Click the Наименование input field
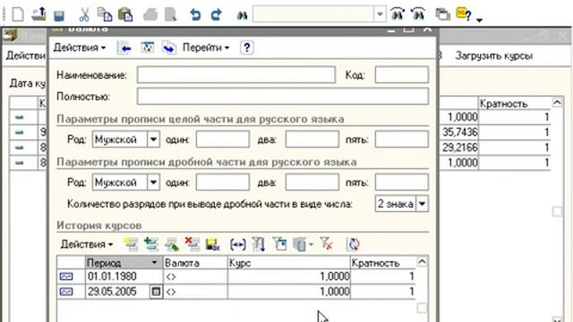573x322 pixels. pos(236,75)
